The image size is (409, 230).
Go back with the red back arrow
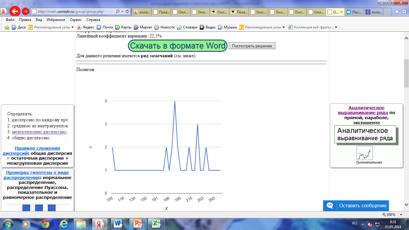pyautogui.click(x=15, y=11)
